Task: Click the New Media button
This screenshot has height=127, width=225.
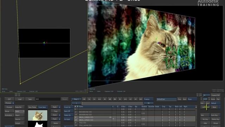Action: (32, 107)
